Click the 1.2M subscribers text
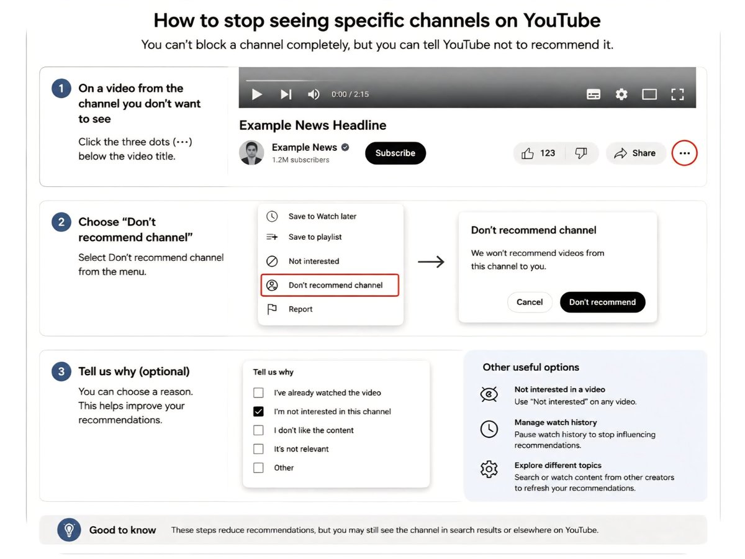 tap(300, 160)
